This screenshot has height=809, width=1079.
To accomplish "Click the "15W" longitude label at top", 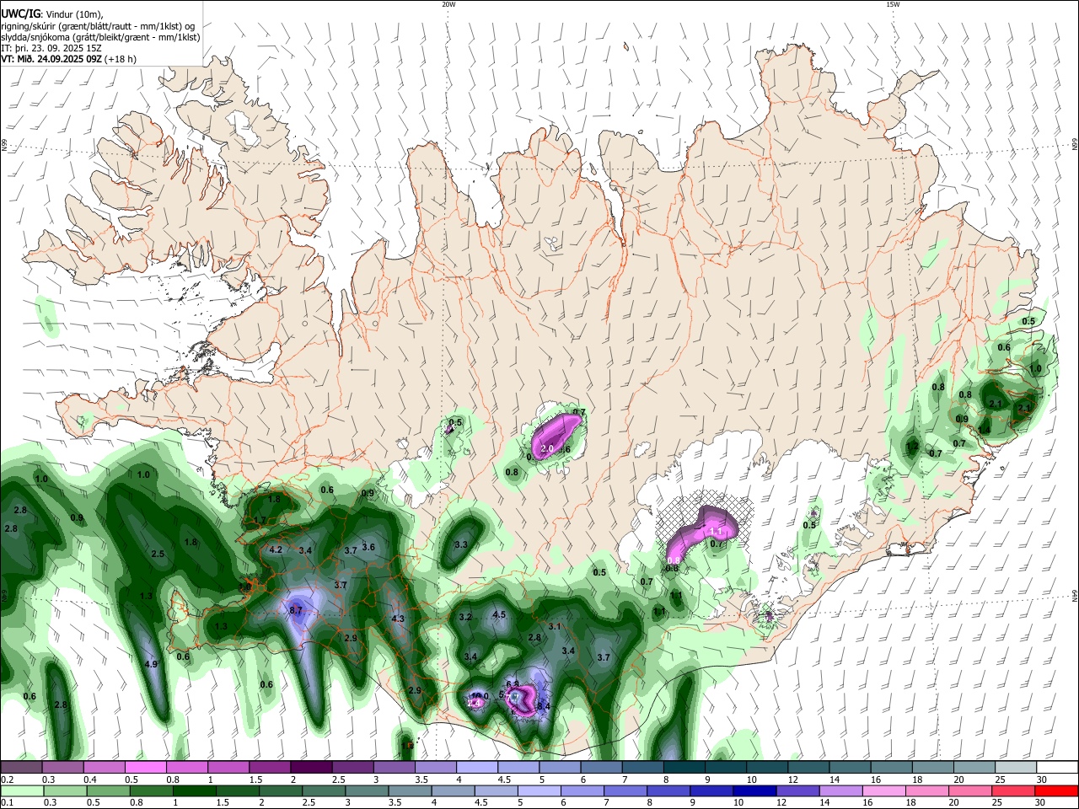I will pyautogui.click(x=892, y=4).
